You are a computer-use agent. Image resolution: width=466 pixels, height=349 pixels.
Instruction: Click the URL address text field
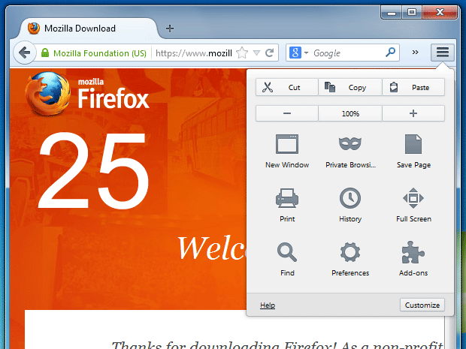point(194,53)
